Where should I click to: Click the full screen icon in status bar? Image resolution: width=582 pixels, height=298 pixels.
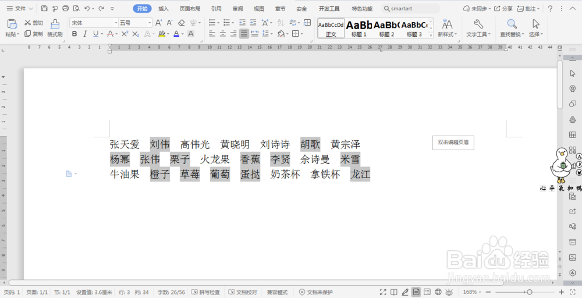(x=383, y=292)
